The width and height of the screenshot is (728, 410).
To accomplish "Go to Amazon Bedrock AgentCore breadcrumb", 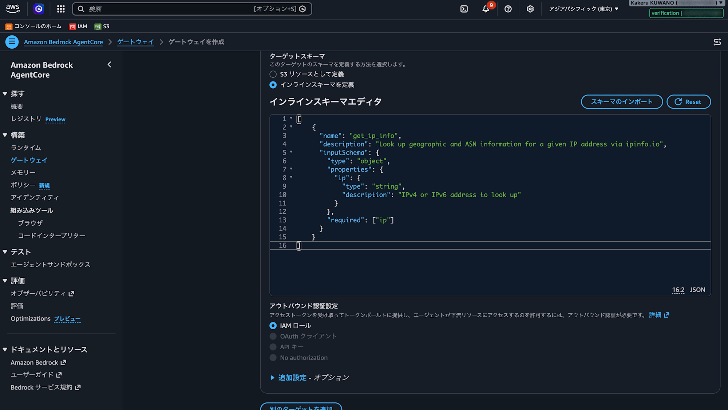I will (x=63, y=42).
